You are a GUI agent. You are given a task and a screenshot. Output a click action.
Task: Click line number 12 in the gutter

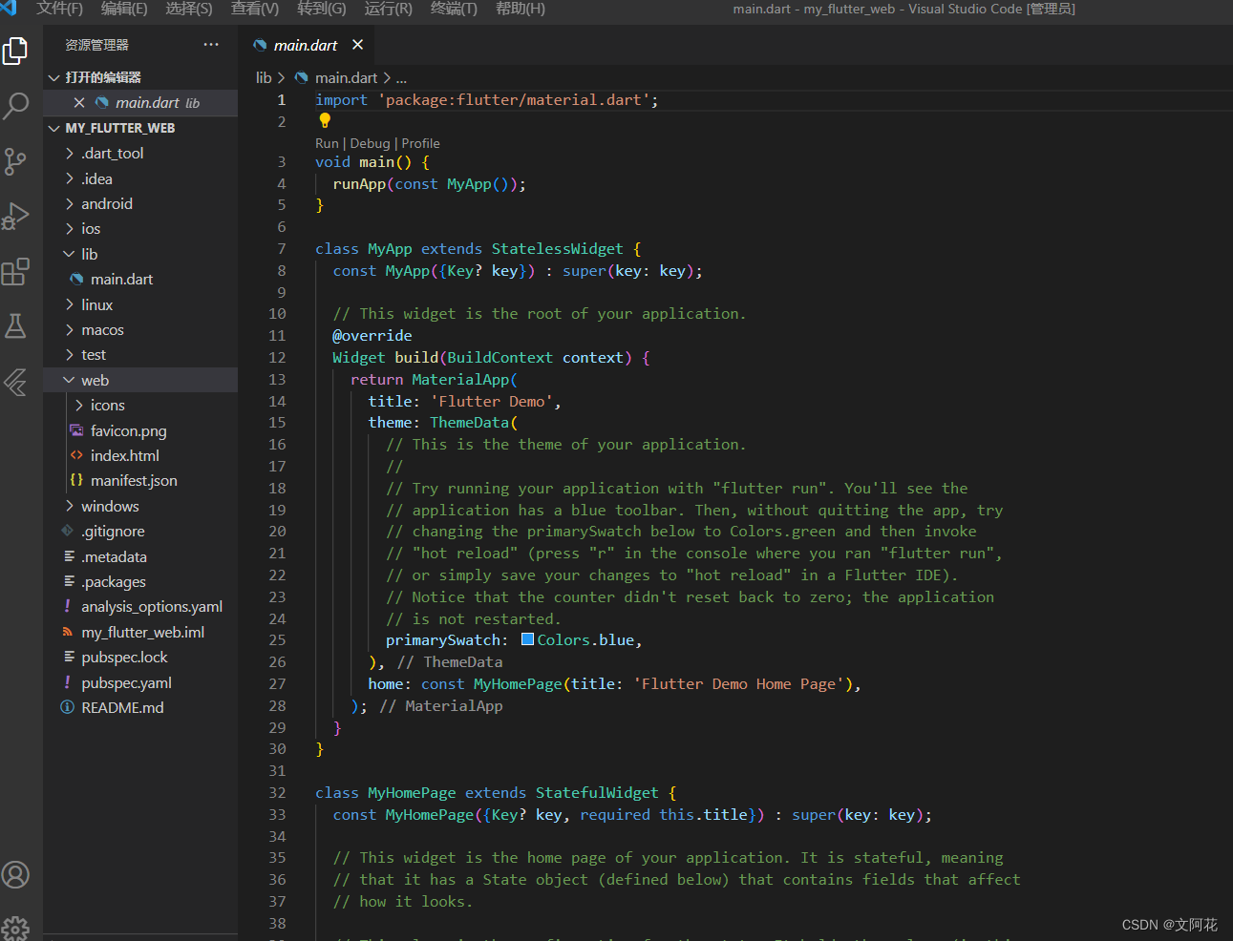pyautogui.click(x=277, y=358)
